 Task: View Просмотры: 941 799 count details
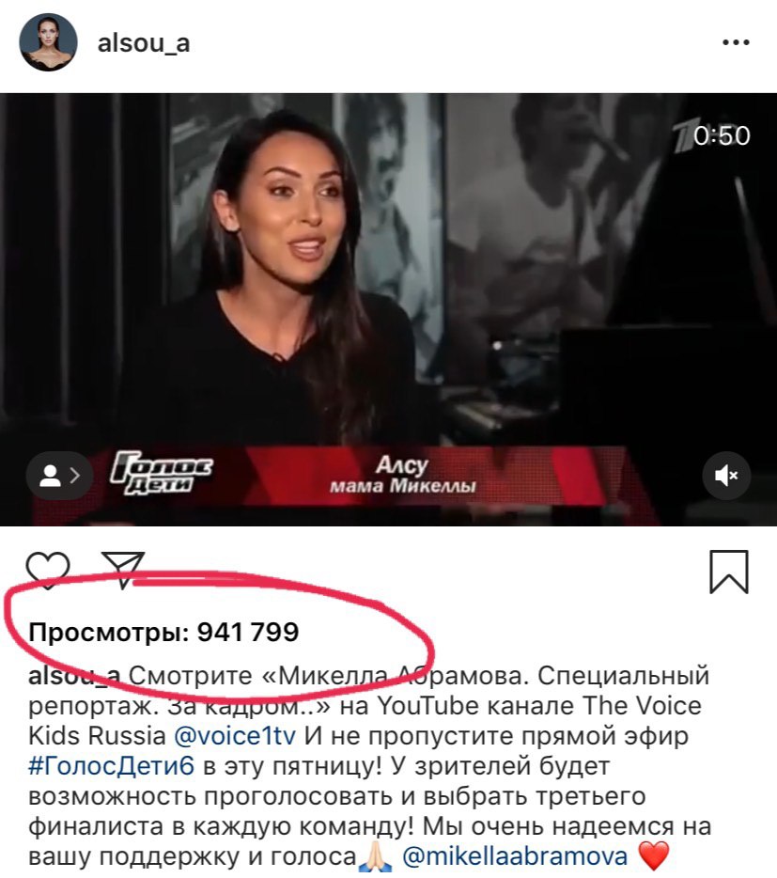163,633
